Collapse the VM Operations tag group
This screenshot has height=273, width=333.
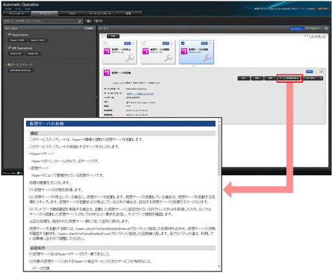click(6, 48)
